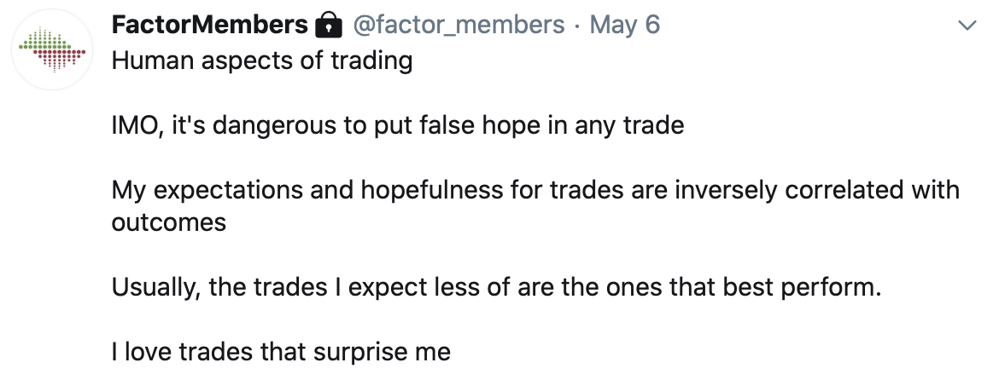The width and height of the screenshot is (999, 380).
Task: Click the sentence starting with 'IMO, it's dangerous'
Action: point(398,125)
